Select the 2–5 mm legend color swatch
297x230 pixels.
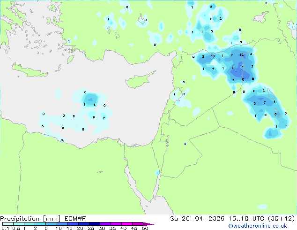[40, 224]
